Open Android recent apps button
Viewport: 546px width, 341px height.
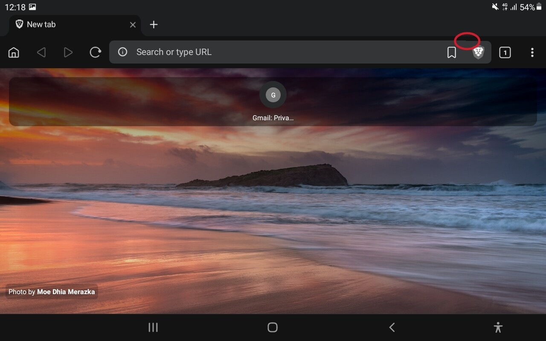tap(153, 327)
